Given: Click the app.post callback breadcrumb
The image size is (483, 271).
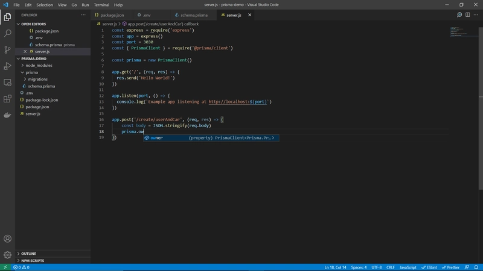Looking at the screenshot, I should [x=160, y=24].
